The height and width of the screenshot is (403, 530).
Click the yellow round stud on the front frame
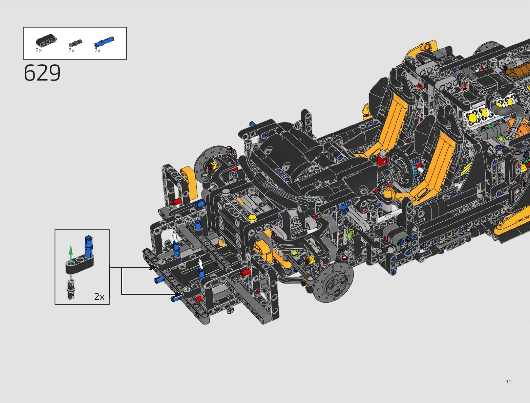click(252, 218)
